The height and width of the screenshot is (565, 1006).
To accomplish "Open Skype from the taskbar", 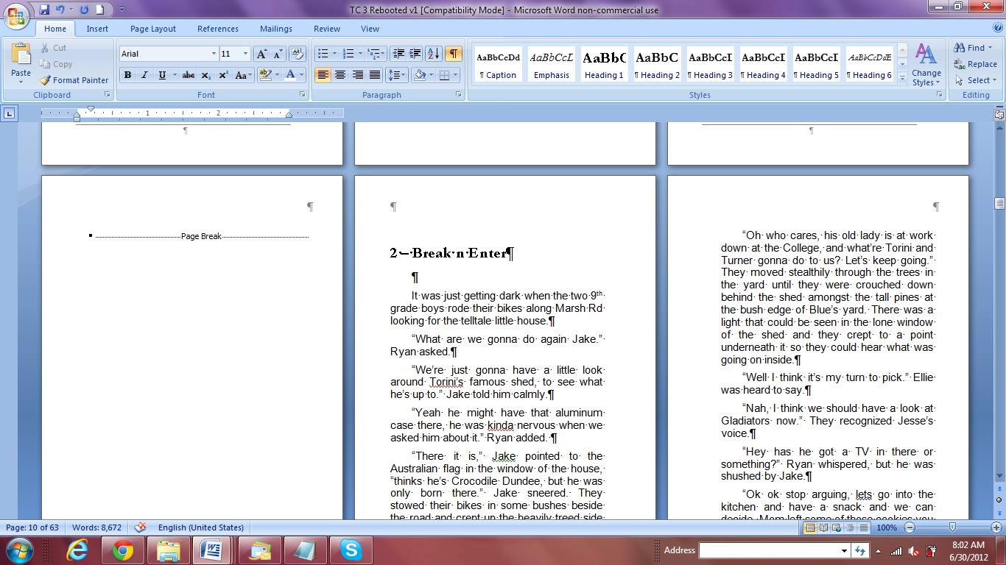I will pyautogui.click(x=351, y=550).
